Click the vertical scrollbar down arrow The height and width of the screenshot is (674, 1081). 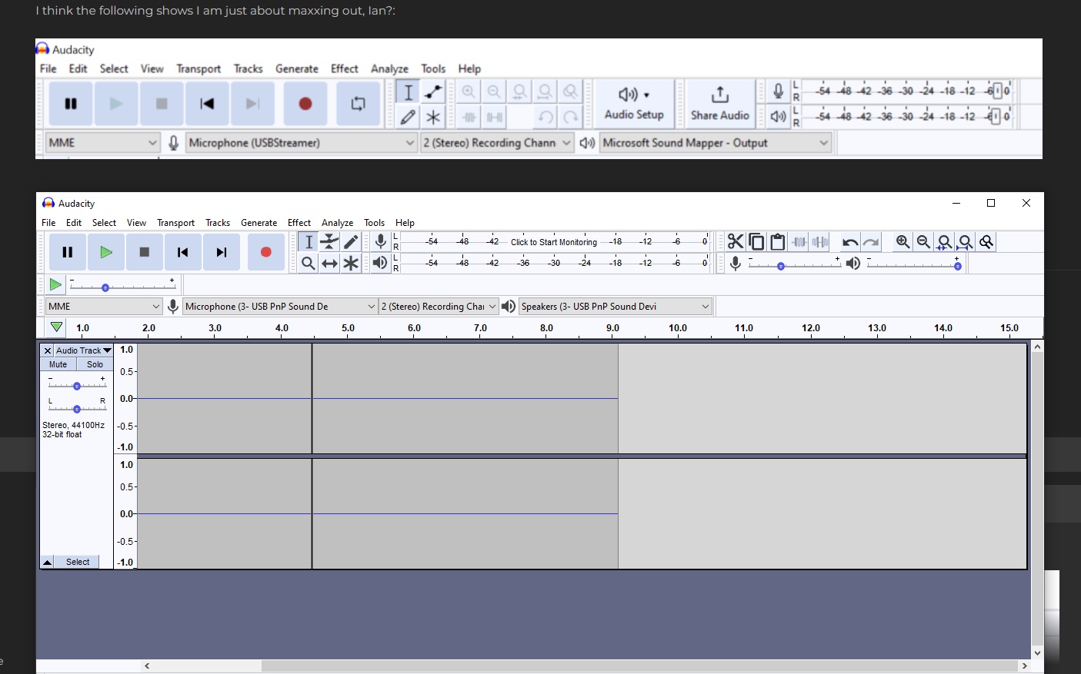point(1037,653)
